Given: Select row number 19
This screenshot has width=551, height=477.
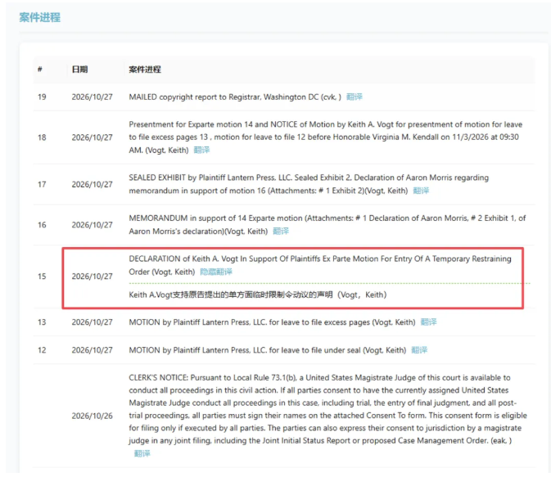Looking at the screenshot, I should tap(42, 97).
